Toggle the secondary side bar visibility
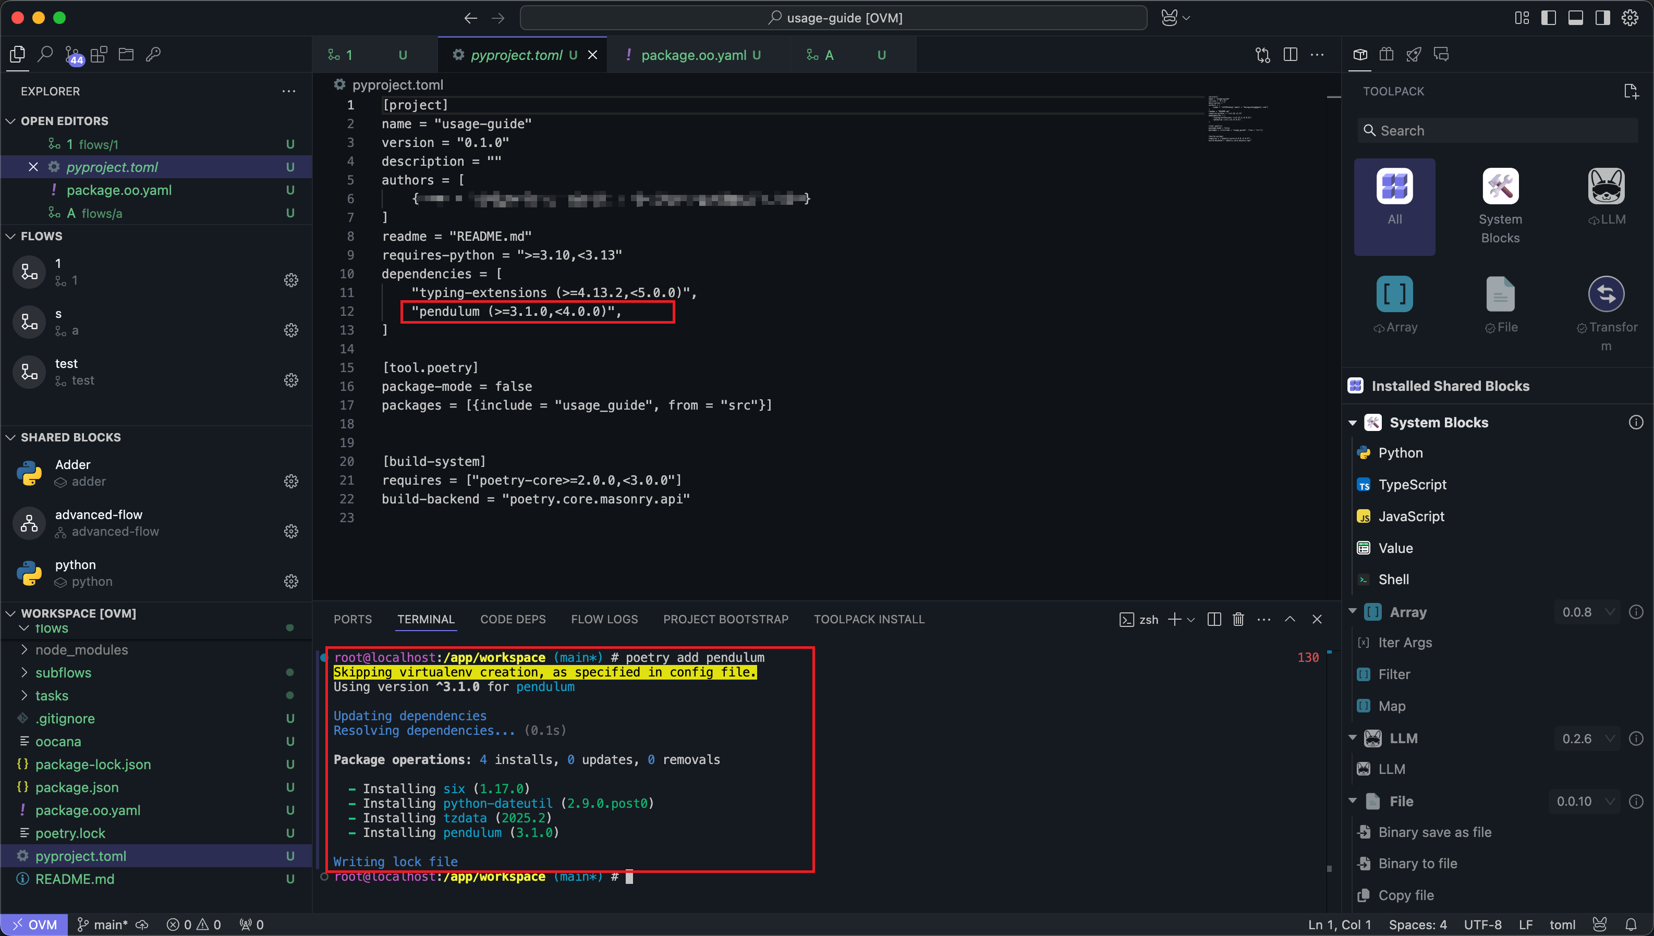This screenshot has height=936, width=1654. pyautogui.click(x=1602, y=18)
